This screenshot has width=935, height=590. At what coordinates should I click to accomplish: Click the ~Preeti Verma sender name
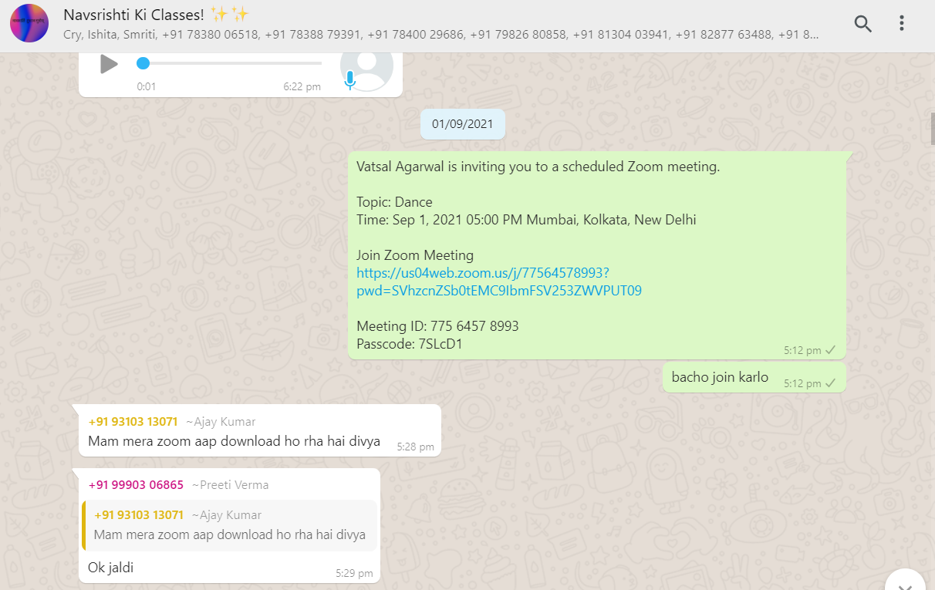coord(230,485)
